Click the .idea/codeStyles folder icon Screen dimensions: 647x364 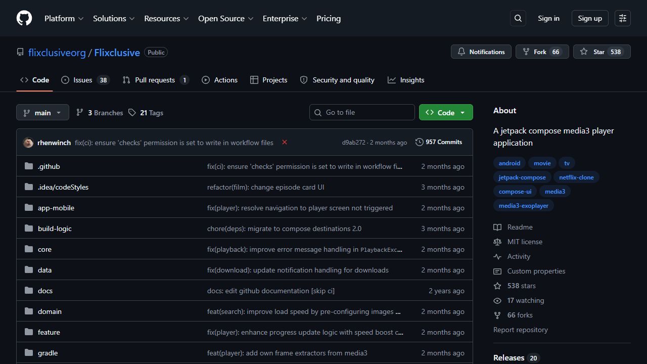tap(29, 187)
